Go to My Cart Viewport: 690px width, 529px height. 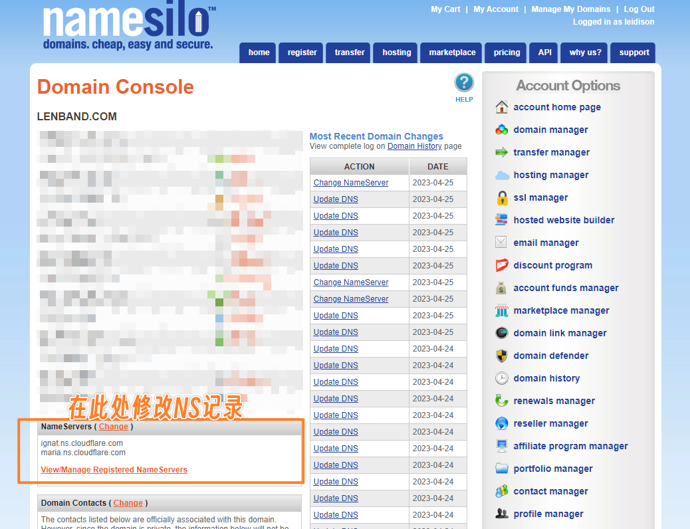pos(445,9)
